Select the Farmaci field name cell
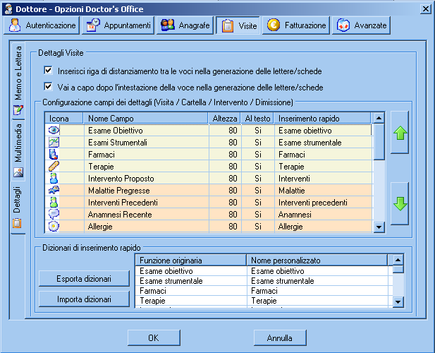This screenshot has height=353, width=435. click(x=146, y=154)
